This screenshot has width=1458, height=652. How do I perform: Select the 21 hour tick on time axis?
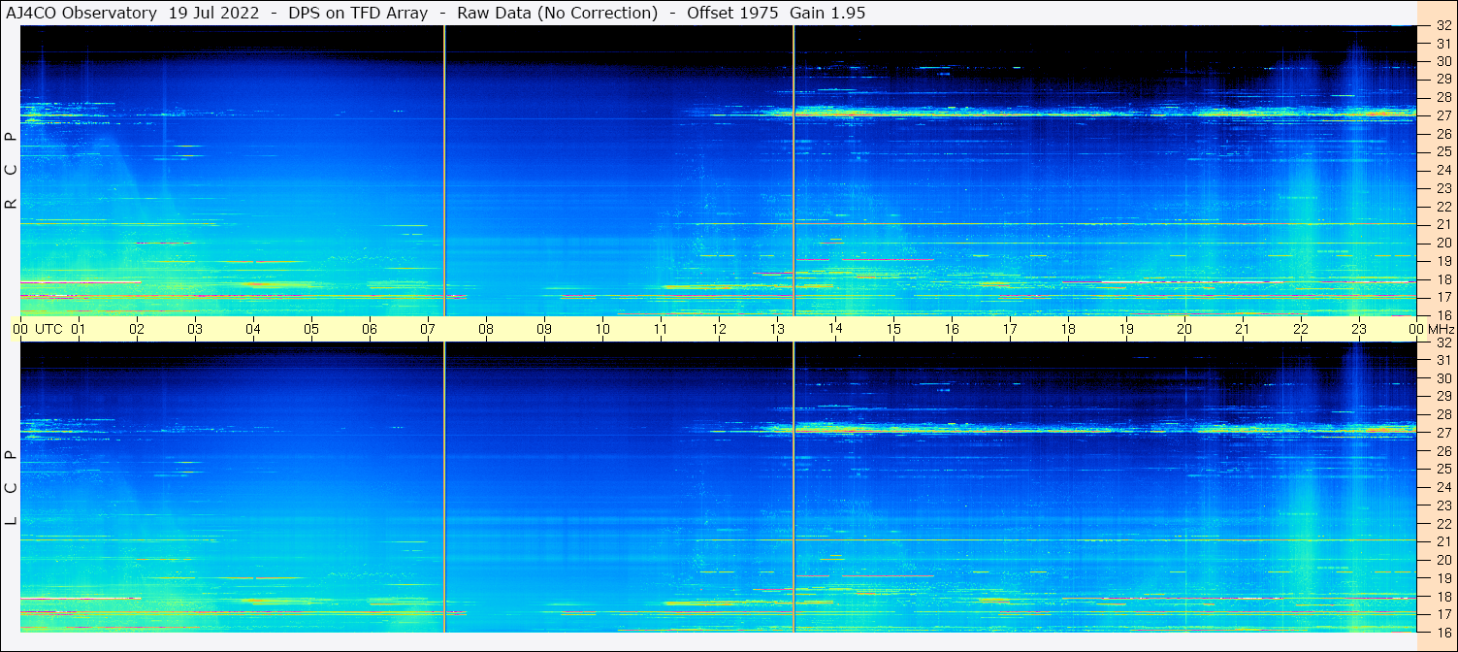click(1243, 329)
